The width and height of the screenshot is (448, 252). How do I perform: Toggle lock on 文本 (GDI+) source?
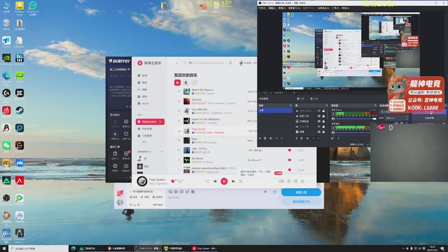pyautogui.click(x=324, y=111)
